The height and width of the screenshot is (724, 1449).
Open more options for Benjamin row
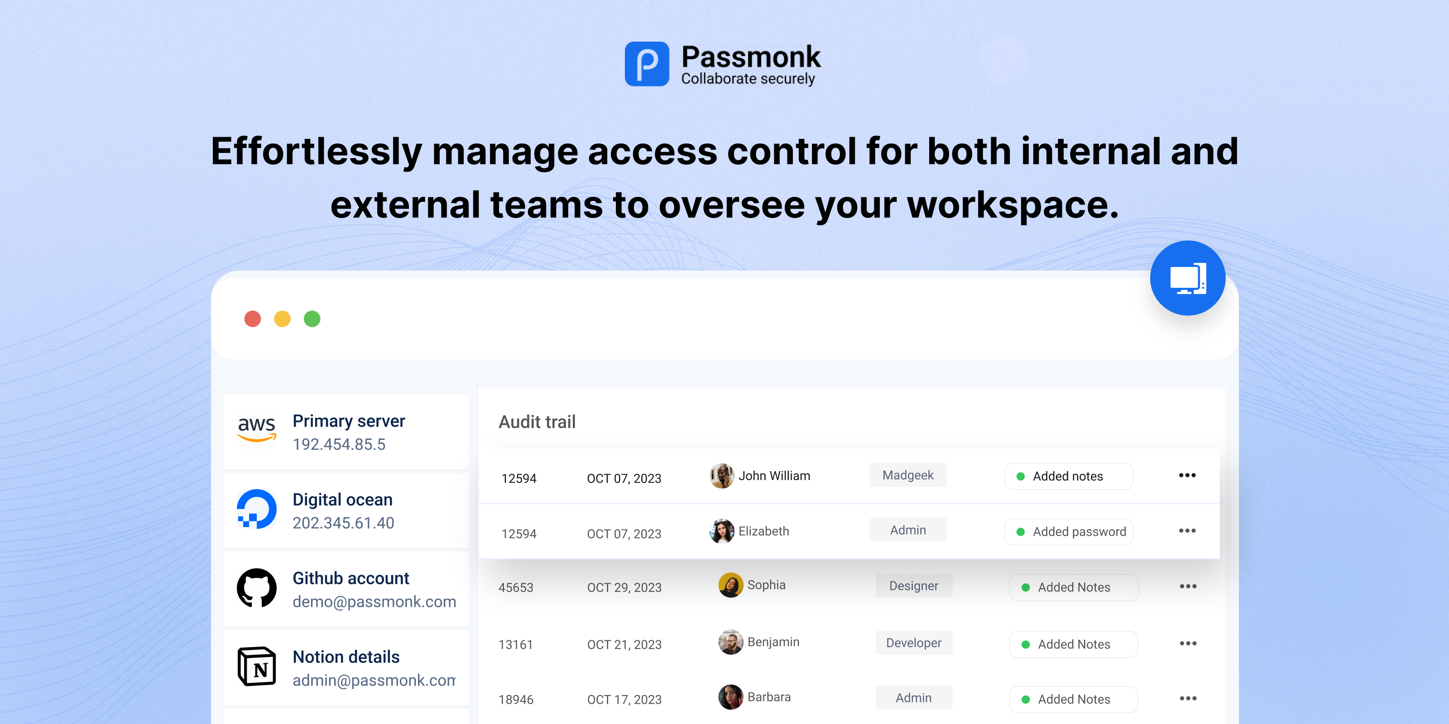click(x=1188, y=643)
